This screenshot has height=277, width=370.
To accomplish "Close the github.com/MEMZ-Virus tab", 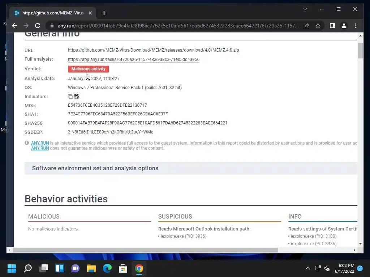I will (90, 13).
